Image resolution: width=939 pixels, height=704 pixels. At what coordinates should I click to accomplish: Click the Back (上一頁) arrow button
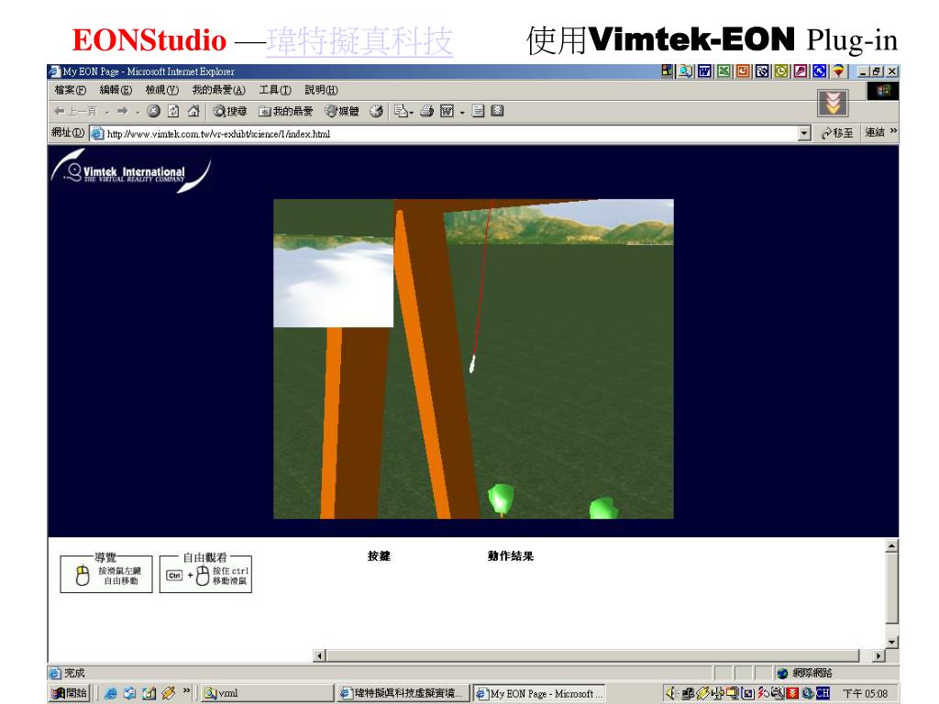click(75, 111)
